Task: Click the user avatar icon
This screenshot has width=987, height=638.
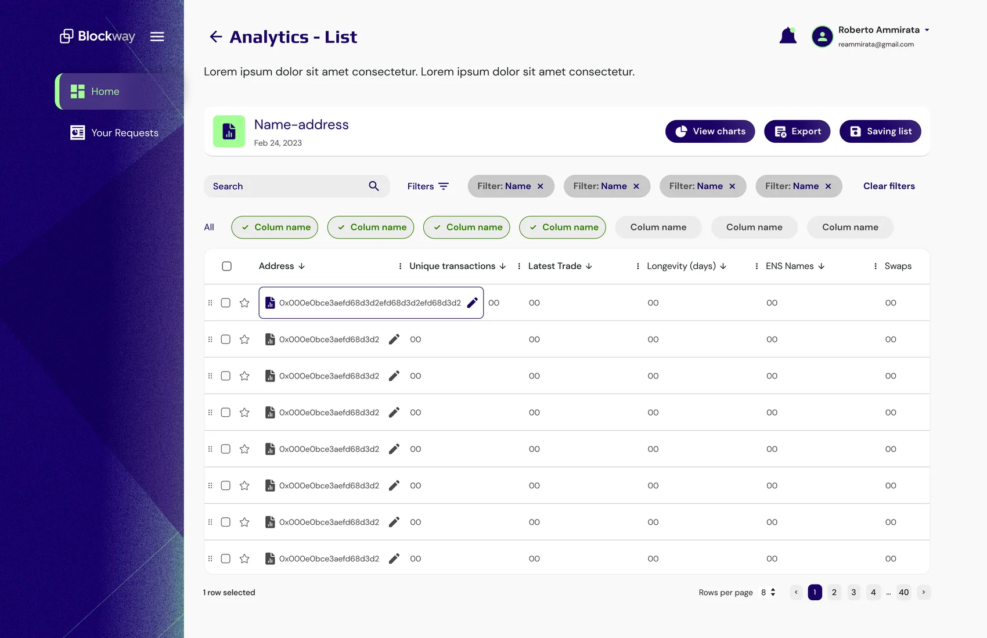Action: pyautogui.click(x=822, y=37)
